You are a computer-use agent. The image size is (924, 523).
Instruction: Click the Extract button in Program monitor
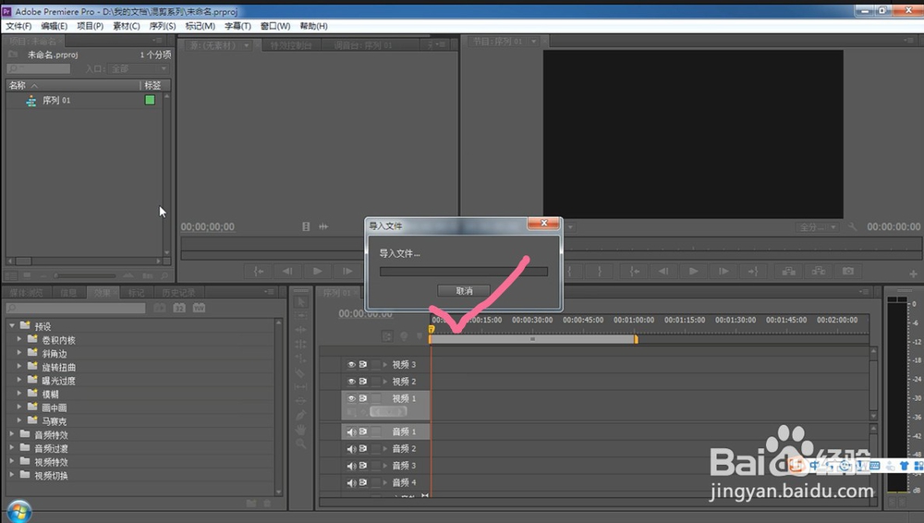(819, 272)
